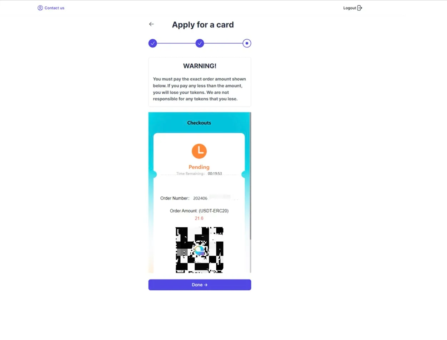Screen dimensions: 447x340
Task: Click the first completed step checkmark
Action: (152, 43)
